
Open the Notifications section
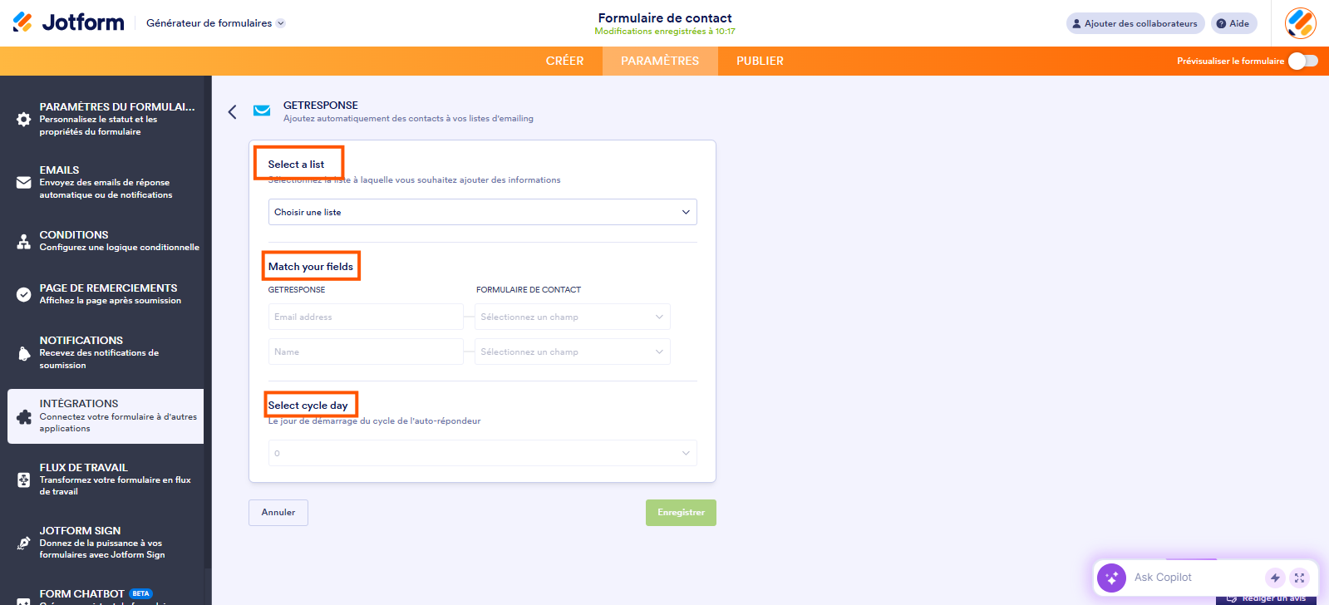pyautogui.click(x=106, y=353)
